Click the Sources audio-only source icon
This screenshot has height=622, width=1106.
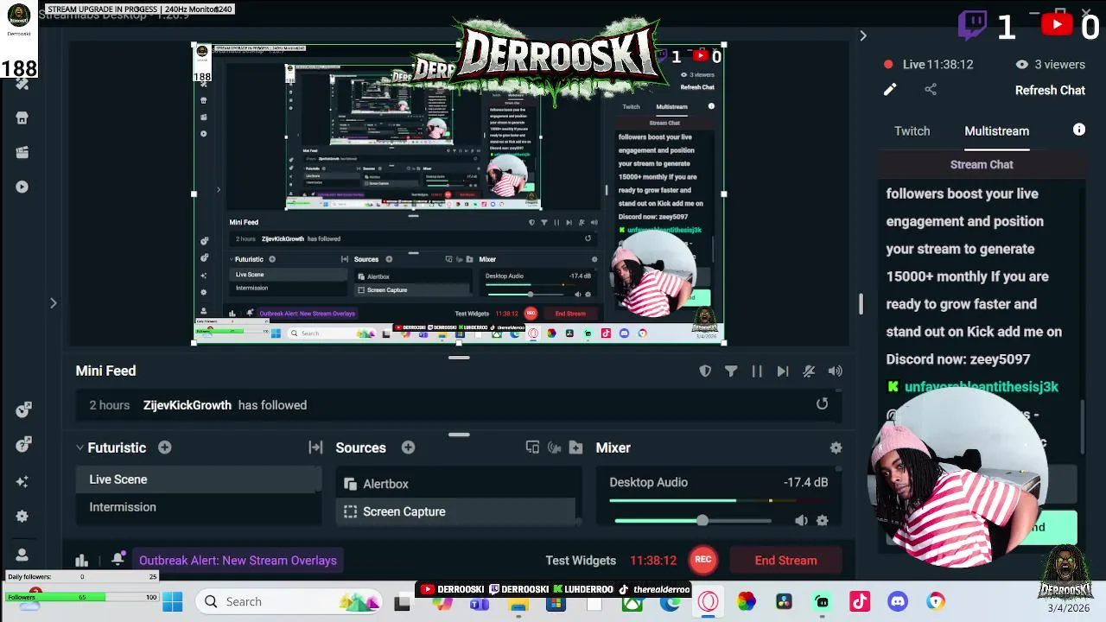(554, 447)
